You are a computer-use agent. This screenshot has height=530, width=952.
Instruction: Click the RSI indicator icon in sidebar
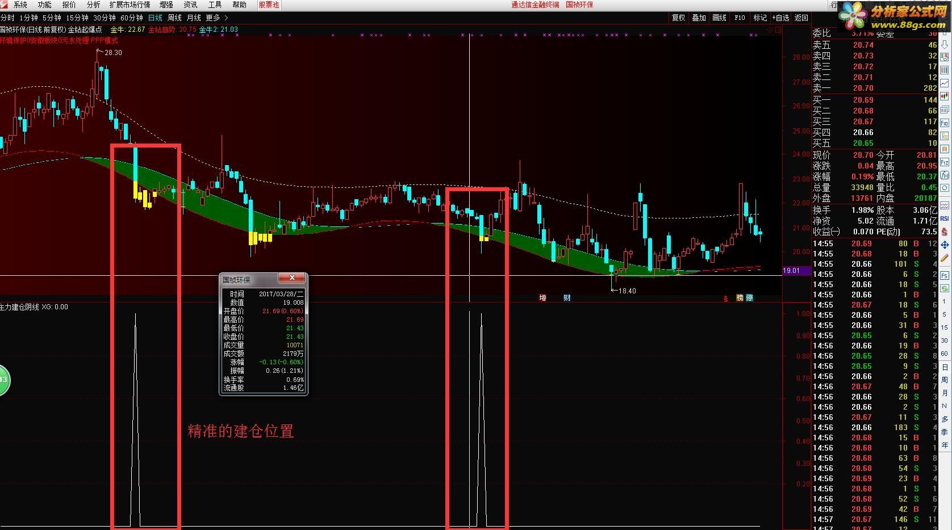tap(945, 218)
